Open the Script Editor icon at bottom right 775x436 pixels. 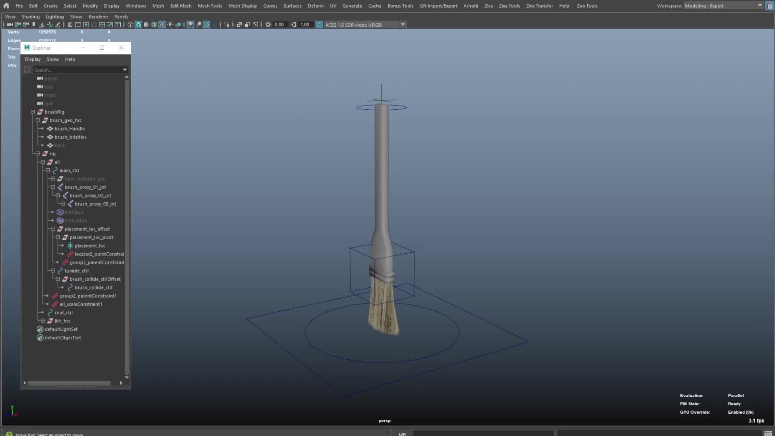(769, 434)
